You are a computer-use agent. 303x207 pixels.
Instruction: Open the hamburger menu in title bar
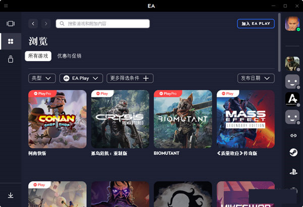pyautogui.click(x=6, y=6)
